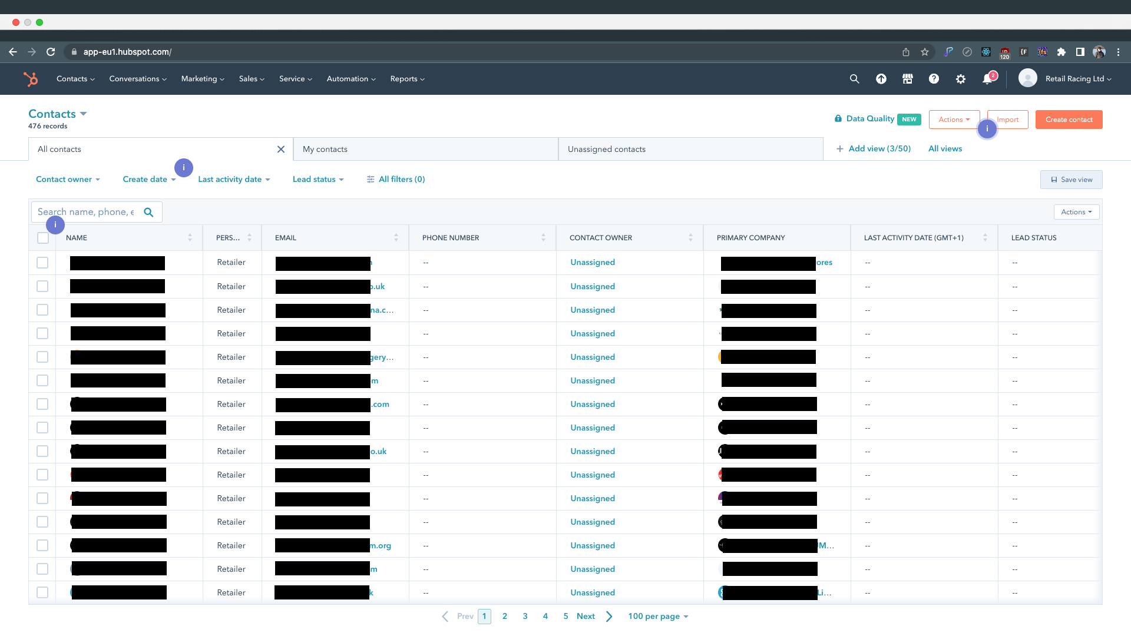Check the sixth contact row checkbox
The height and width of the screenshot is (636, 1131).
[42, 380]
